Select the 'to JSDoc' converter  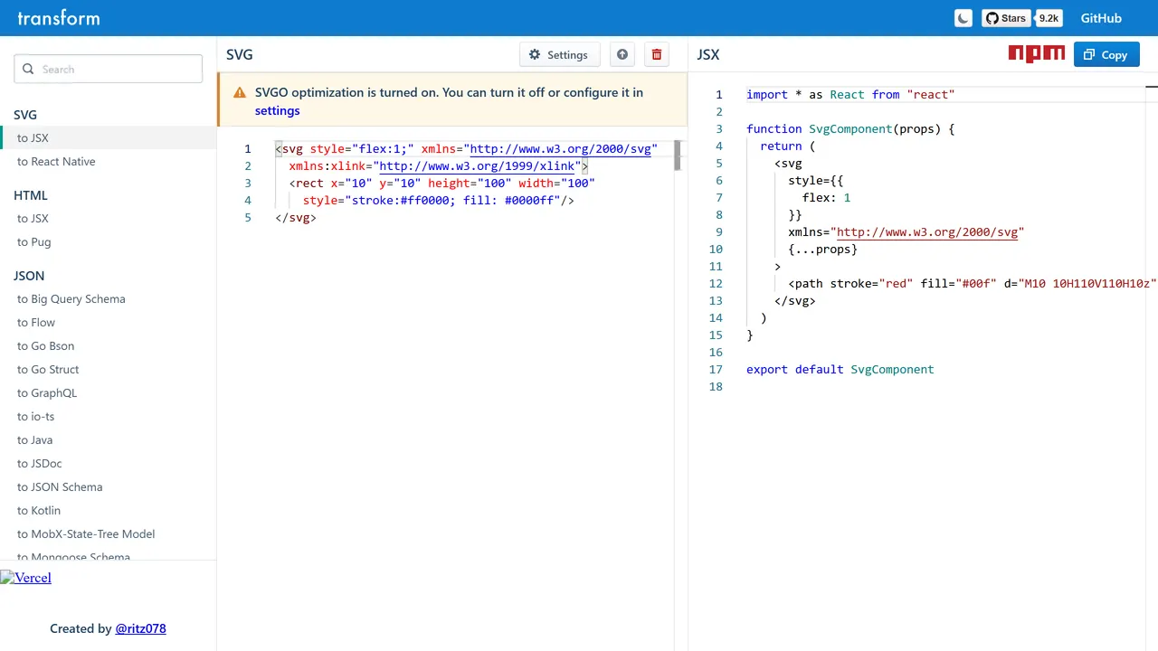tap(109, 463)
